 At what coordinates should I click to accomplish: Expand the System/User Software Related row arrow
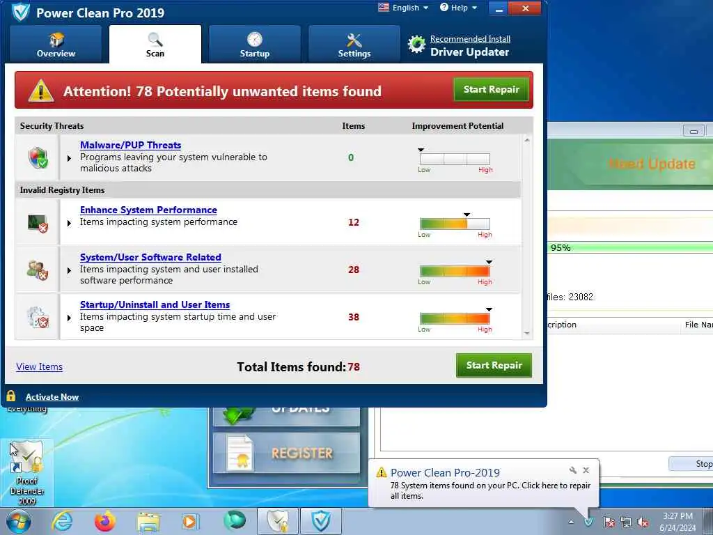pyautogui.click(x=69, y=270)
